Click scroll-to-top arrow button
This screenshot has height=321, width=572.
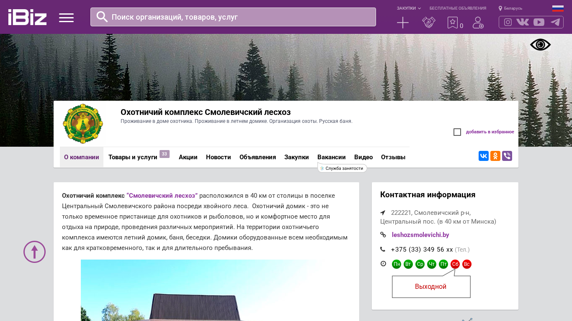pos(34,252)
